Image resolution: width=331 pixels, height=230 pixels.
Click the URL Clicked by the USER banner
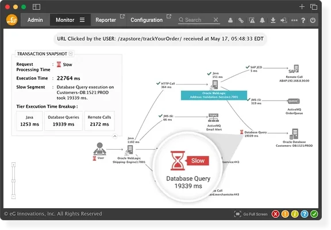[x=160, y=39]
